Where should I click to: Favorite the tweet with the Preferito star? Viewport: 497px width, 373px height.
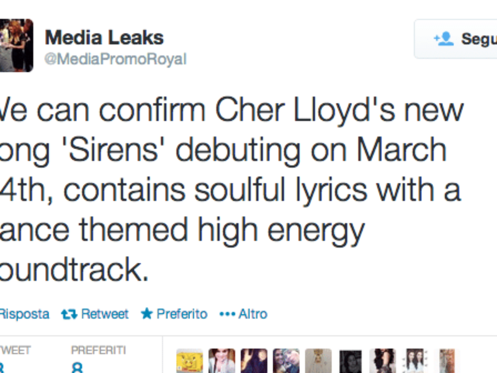pyautogui.click(x=147, y=314)
